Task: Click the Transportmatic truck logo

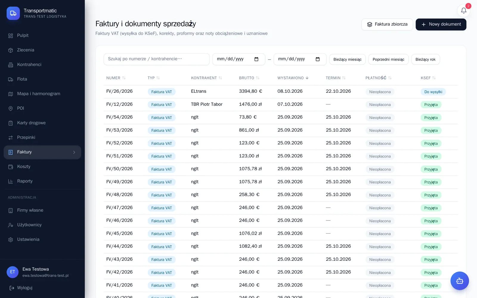Action: (x=13, y=13)
